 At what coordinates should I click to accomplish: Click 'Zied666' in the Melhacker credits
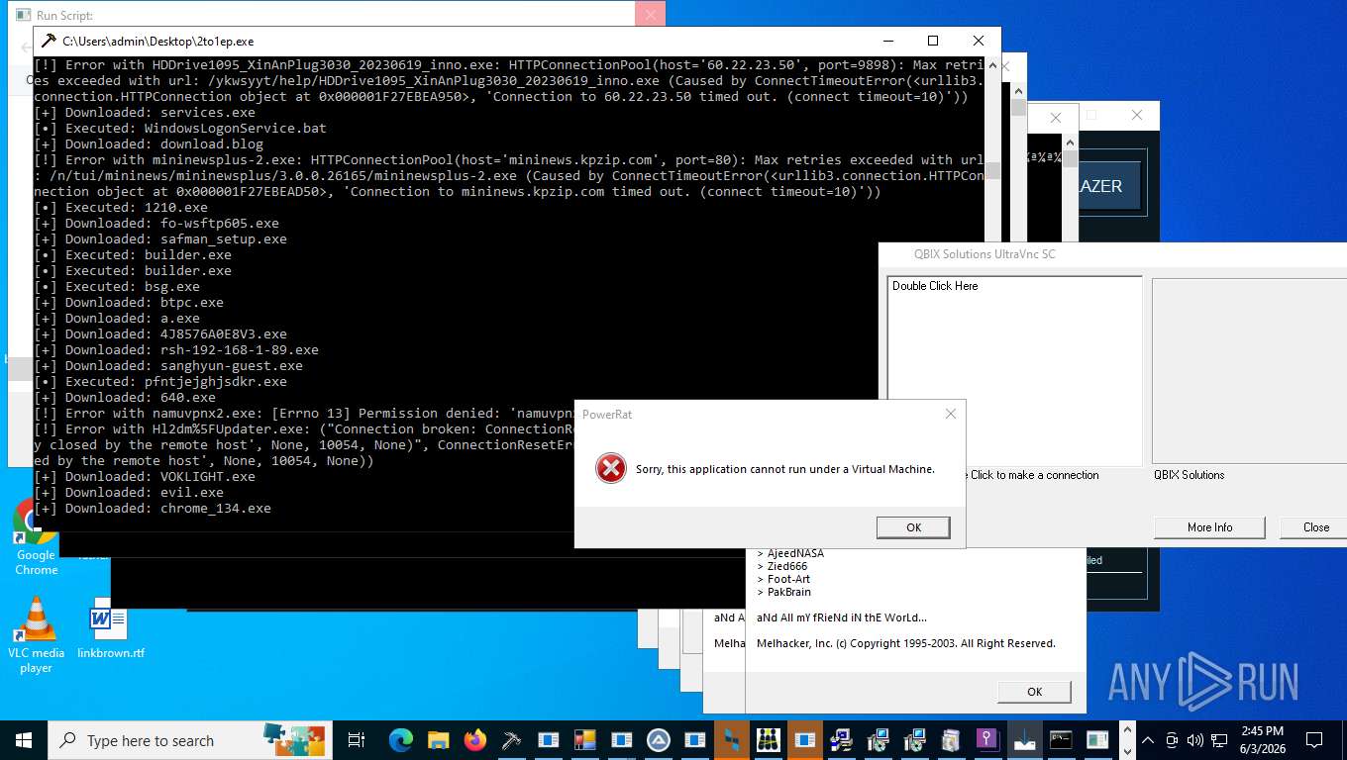pos(787,566)
